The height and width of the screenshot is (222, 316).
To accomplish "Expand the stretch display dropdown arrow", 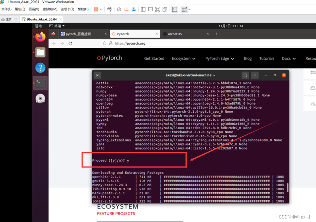I will point(189,9).
